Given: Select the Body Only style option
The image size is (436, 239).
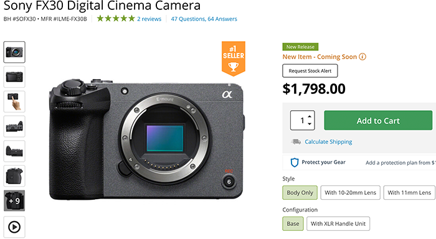Looking at the screenshot, I should (x=300, y=192).
